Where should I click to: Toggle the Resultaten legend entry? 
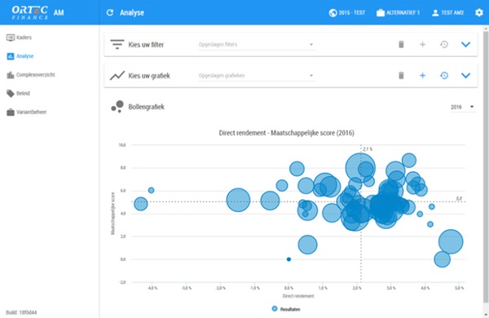click(286, 309)
